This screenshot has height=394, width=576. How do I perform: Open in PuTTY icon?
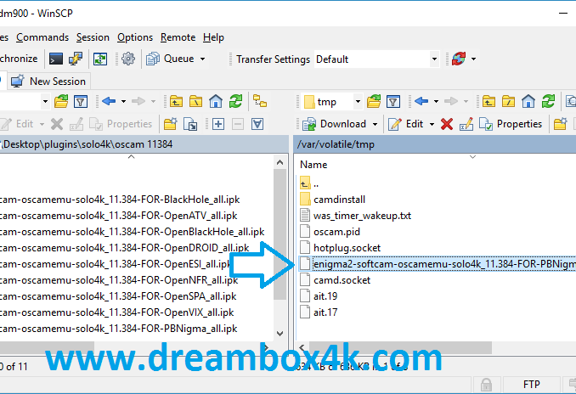click(x=76, y=59)
